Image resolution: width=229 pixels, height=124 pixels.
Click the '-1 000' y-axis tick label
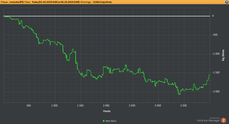(216, 54)
